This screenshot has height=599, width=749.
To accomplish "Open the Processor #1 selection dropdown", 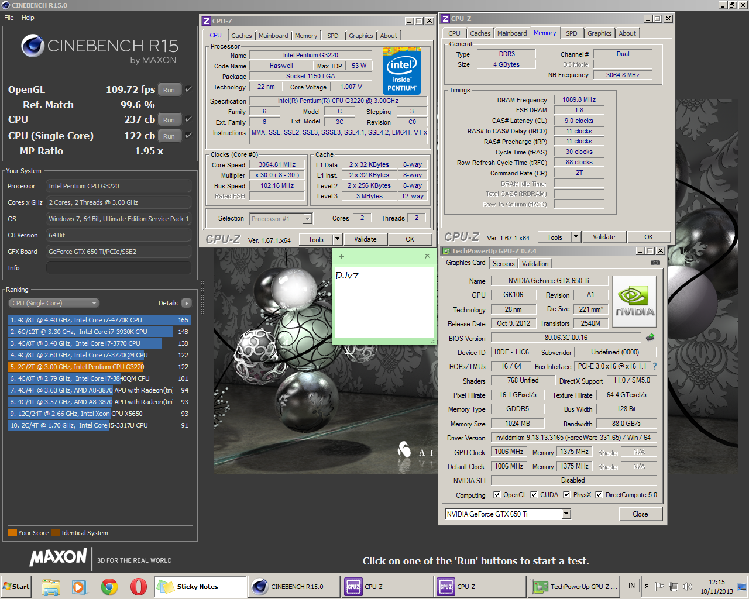I will [x=308, y=219].
